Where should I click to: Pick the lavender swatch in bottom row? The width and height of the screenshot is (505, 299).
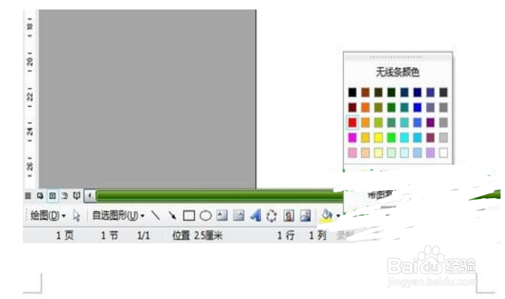[430, 153]
